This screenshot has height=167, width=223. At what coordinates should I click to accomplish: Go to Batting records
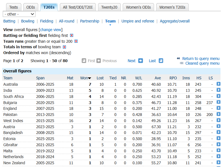[9, 21]
